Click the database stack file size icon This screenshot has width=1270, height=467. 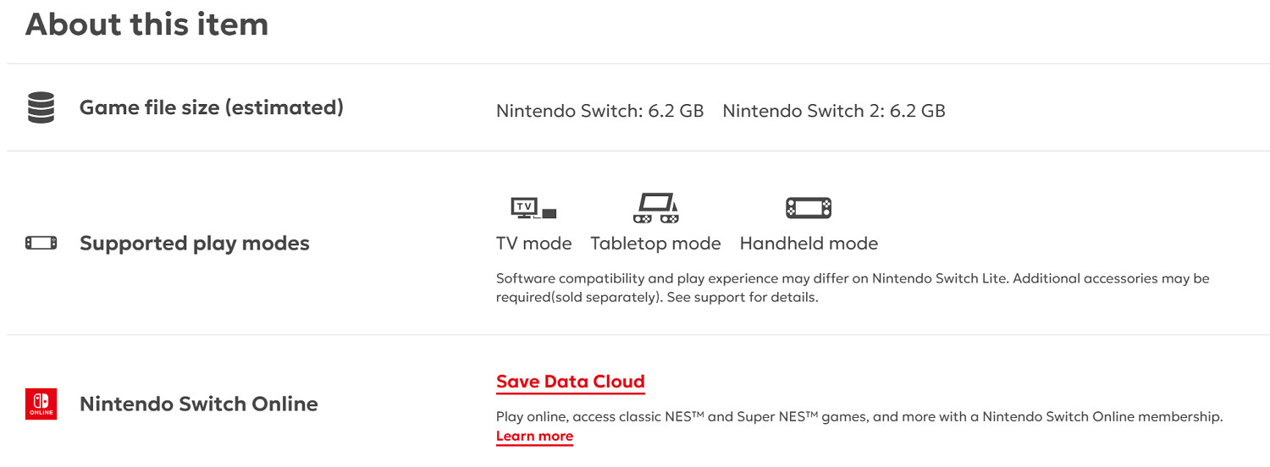coord(41,108)
